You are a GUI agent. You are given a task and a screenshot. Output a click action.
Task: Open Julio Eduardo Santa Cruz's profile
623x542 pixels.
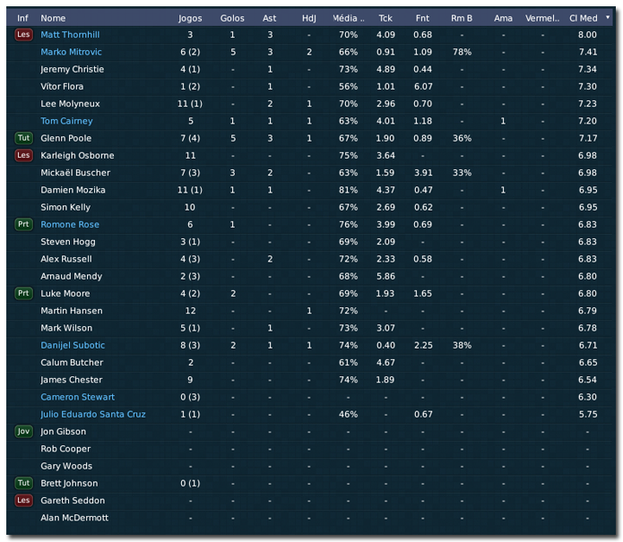coord(93,415)
